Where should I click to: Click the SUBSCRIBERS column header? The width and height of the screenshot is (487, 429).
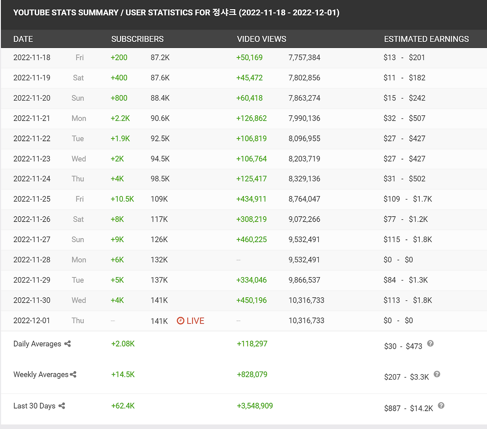(137, 39)
